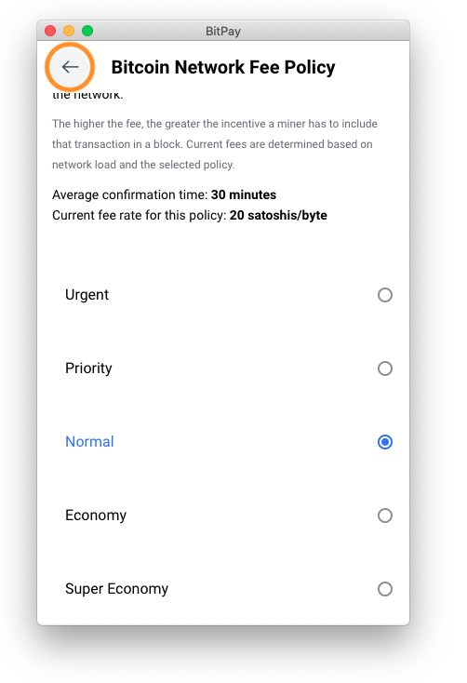
Task: Choose the Economy fee policy label
Action: tap(96, 516)
